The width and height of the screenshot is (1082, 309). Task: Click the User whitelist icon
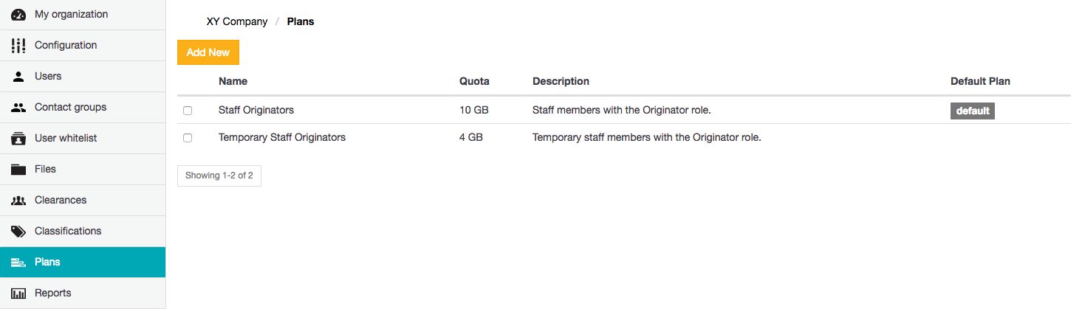[19, 139]
